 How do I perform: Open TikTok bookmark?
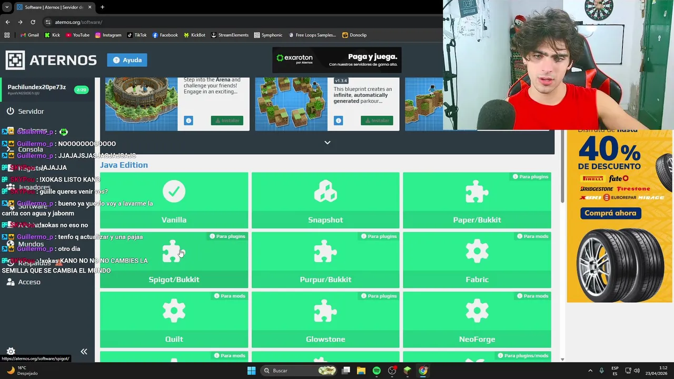[137, 35]
